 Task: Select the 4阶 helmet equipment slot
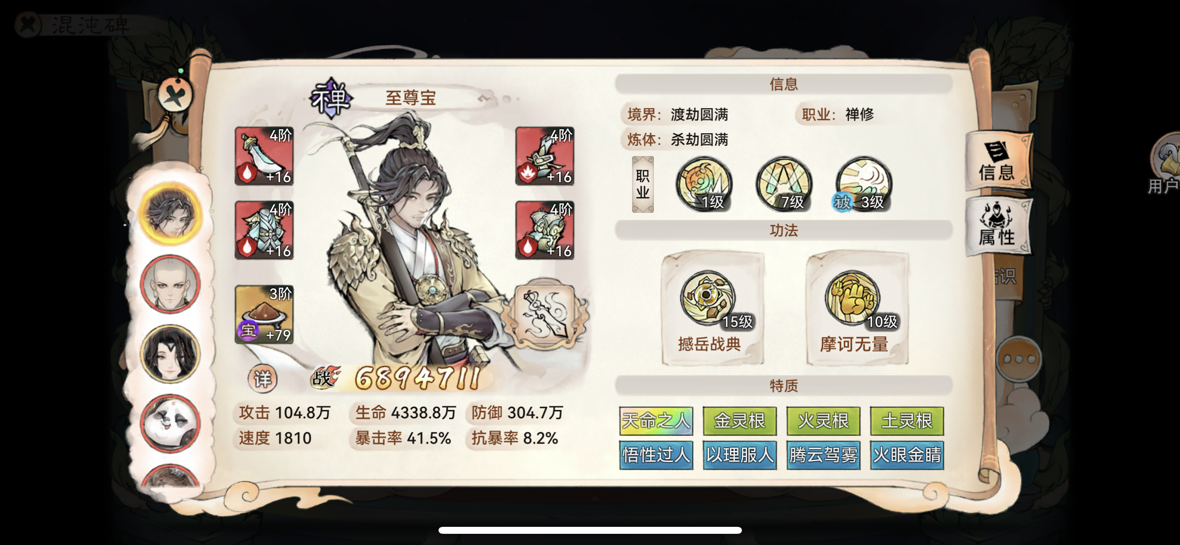[x=545, y=230]
